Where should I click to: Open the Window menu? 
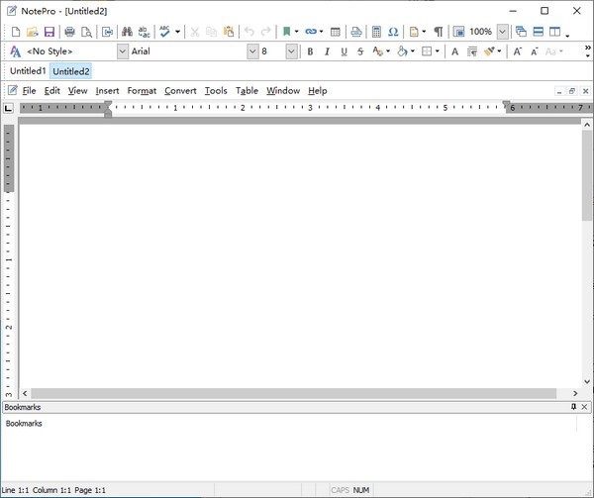point(283,91)
